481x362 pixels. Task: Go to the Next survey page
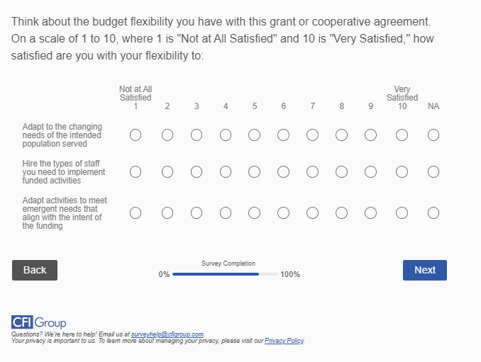tap(424, 270)
